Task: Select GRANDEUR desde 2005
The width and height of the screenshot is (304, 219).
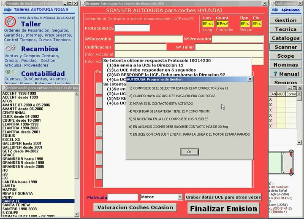Action: (38, 167)
